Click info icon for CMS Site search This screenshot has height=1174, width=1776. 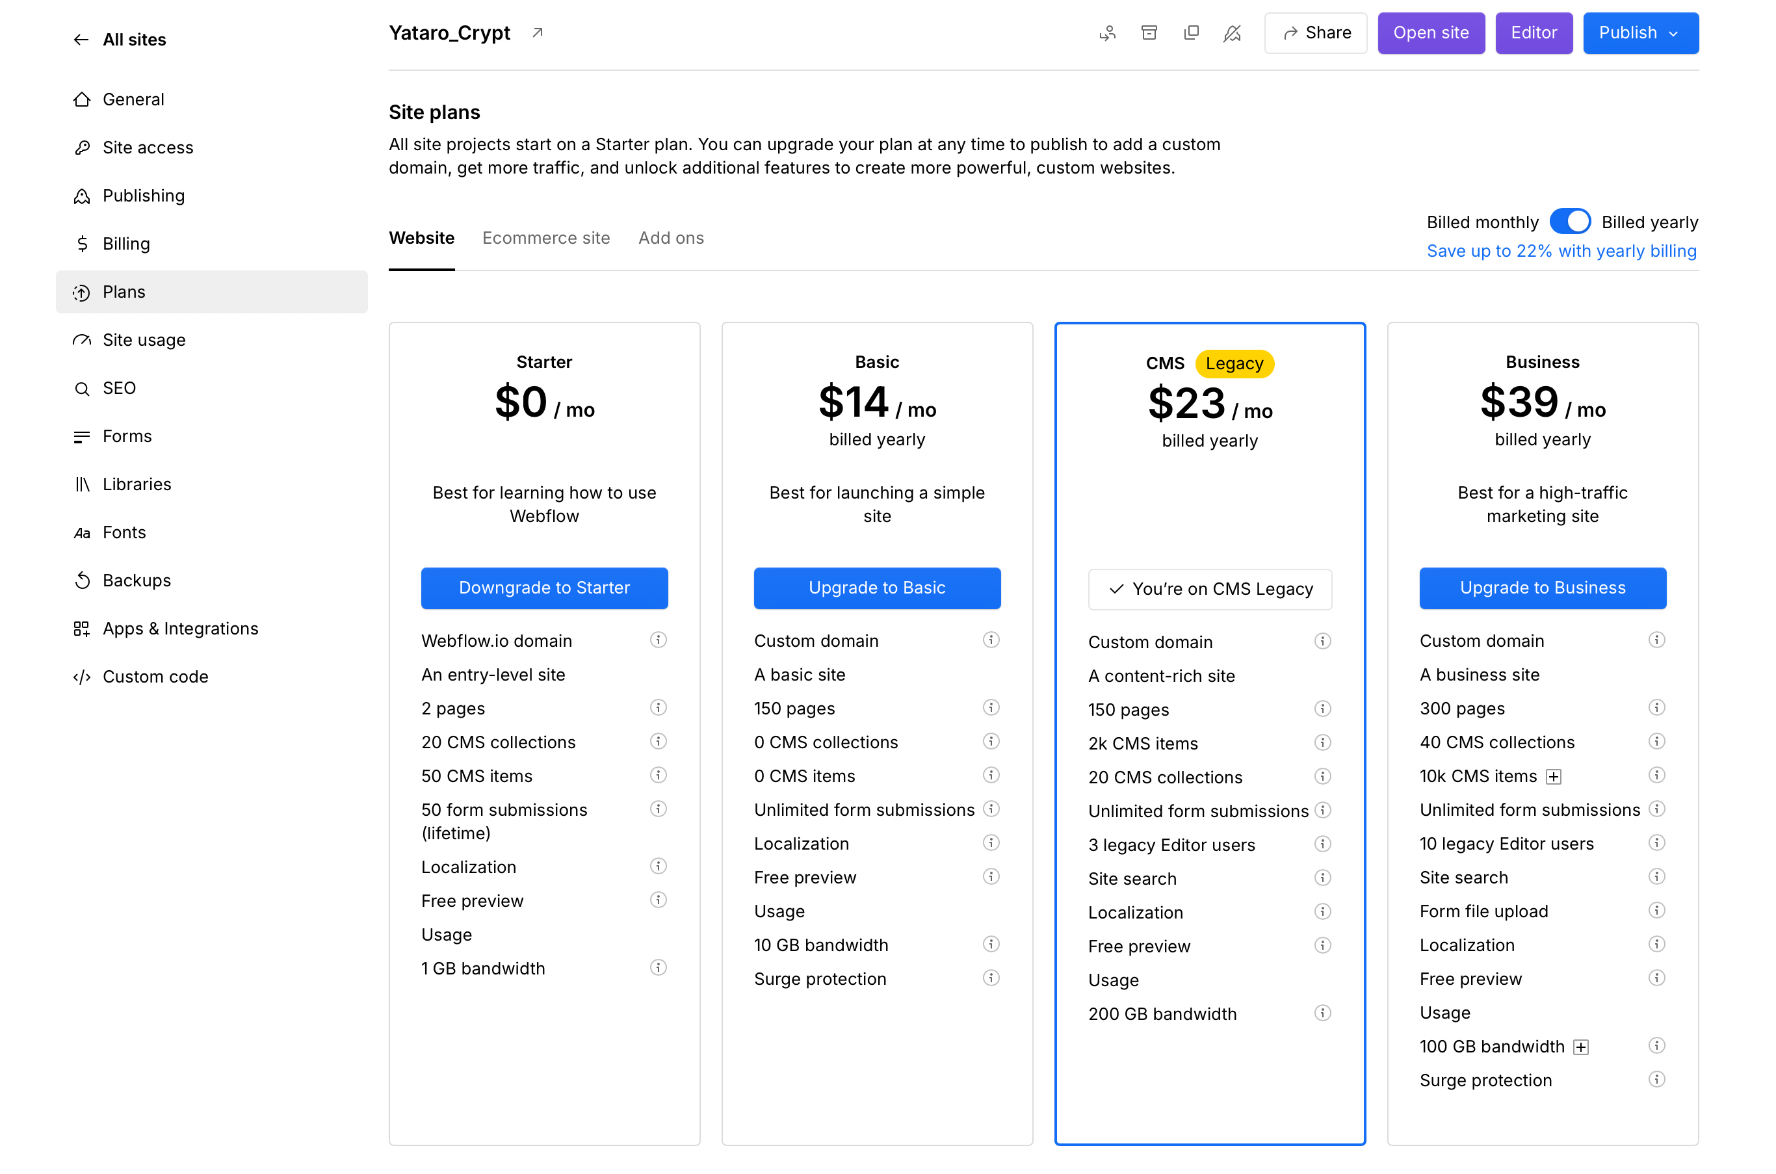point(1322,878)
